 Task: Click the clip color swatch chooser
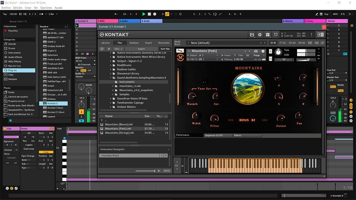11,137
